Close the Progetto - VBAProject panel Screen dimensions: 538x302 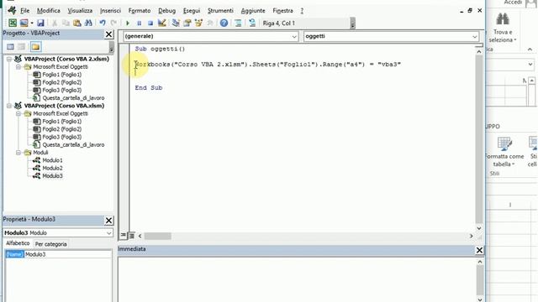[x=108, y=34]
